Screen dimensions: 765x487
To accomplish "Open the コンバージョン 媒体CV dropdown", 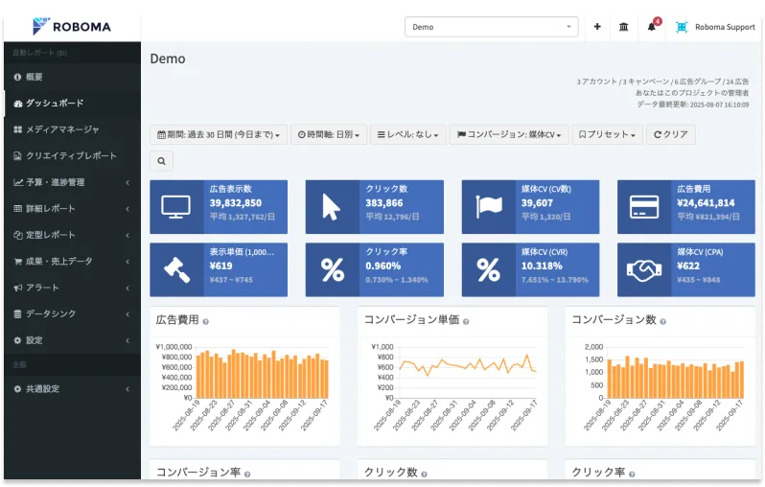I will point(510,135).
